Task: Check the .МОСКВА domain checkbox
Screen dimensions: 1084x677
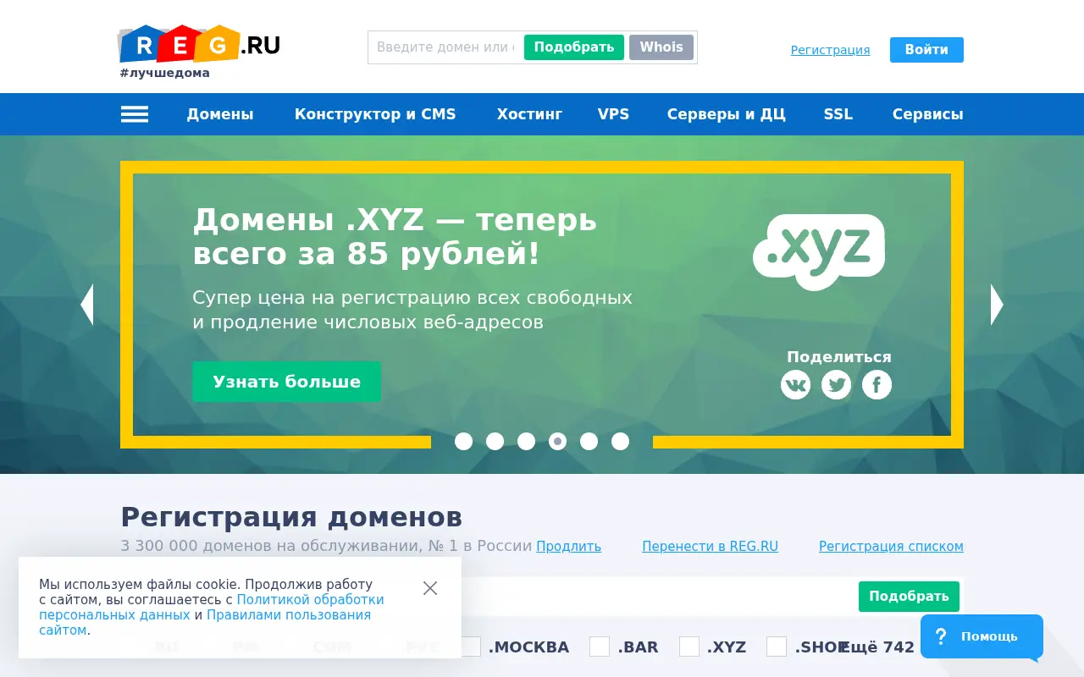Action: 471,647
